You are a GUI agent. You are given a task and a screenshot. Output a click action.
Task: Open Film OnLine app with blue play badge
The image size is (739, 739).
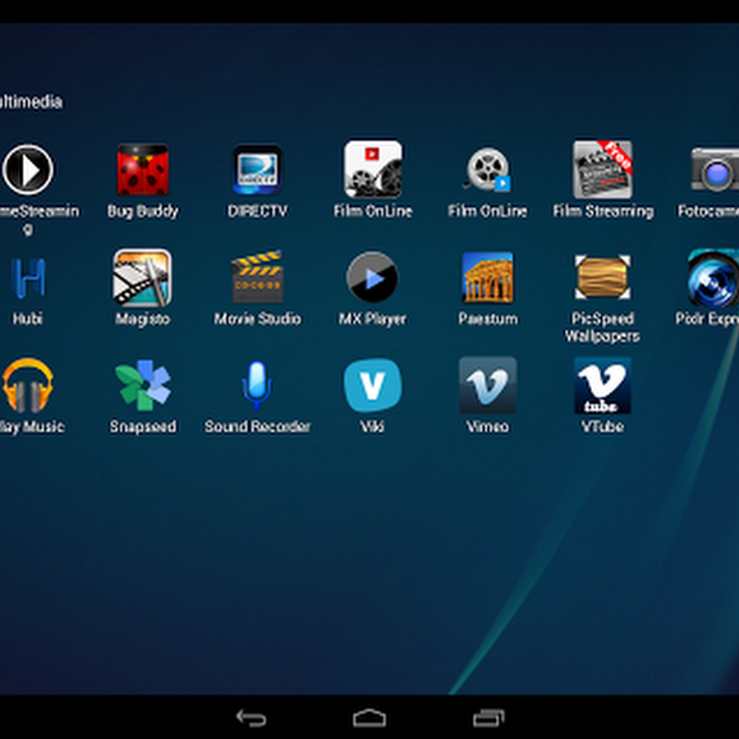tap(488, 170)
